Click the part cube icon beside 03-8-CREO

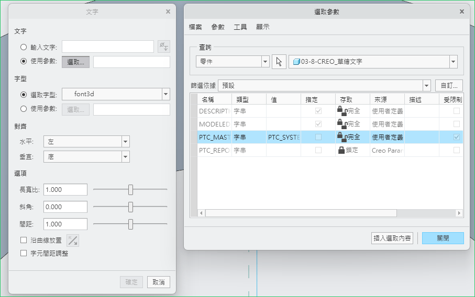coord(296,62)
